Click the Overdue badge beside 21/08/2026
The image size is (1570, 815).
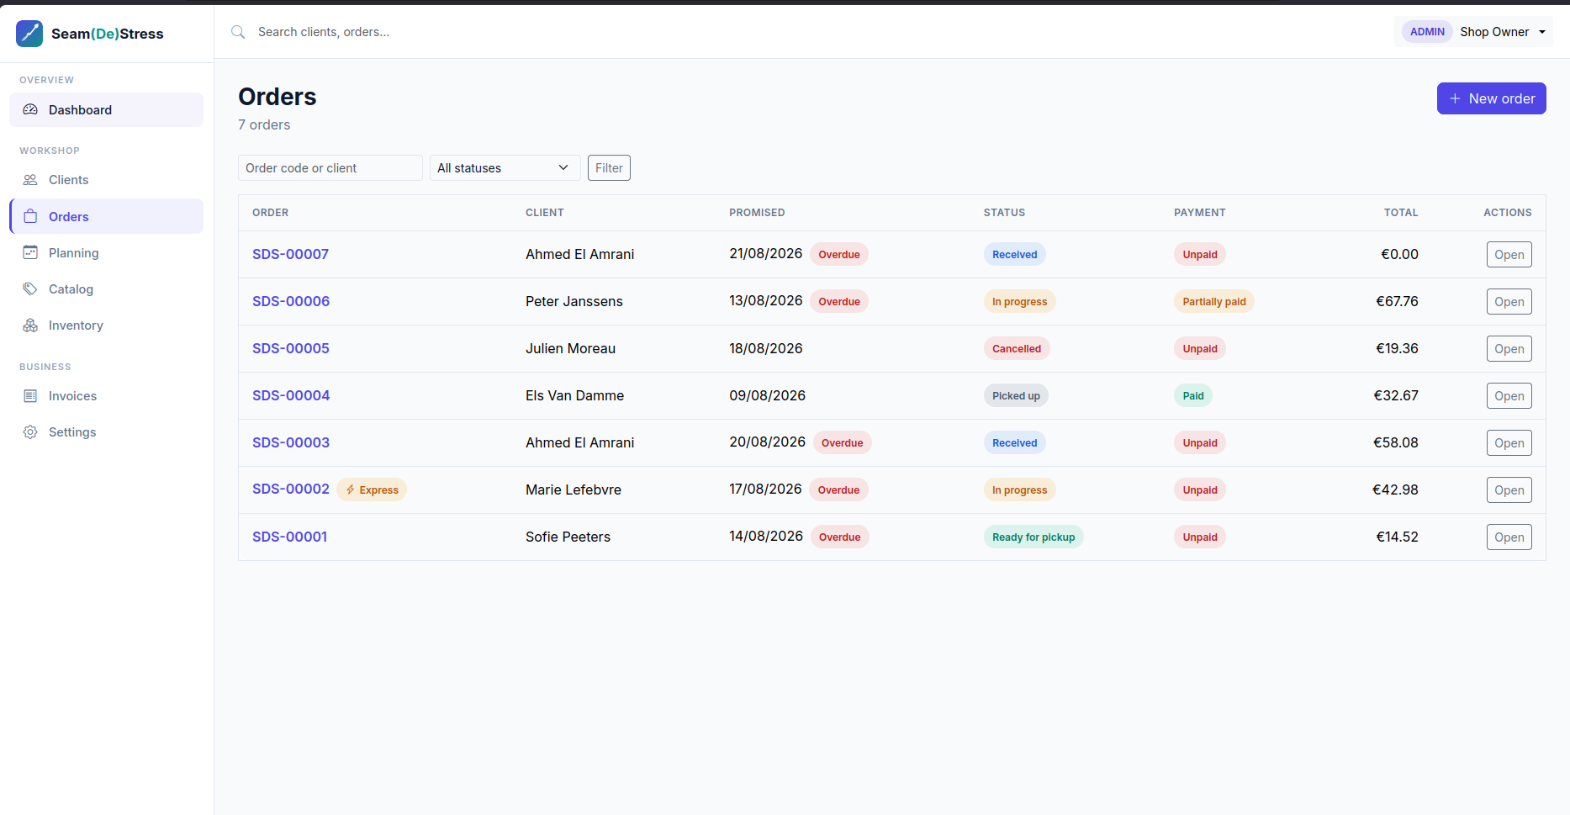(x=839, y=254)
